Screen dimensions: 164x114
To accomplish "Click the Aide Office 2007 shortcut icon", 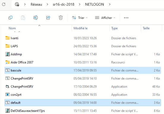I will (x=7, y=62).
